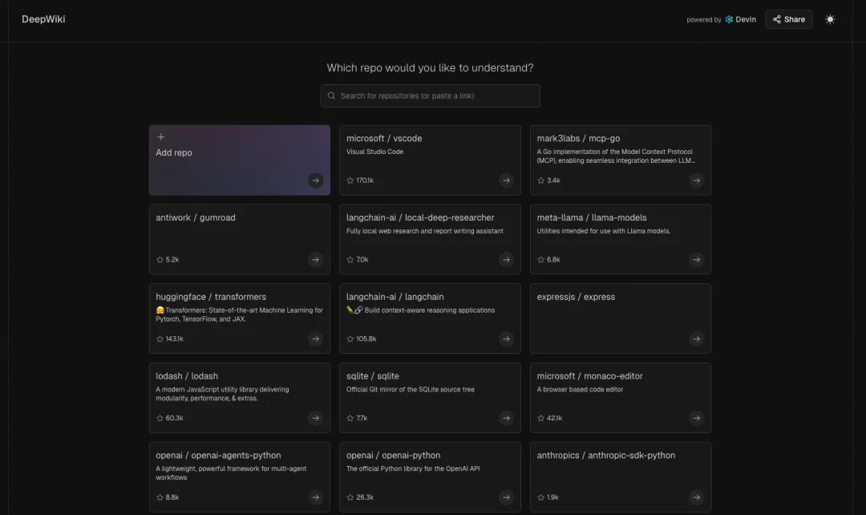Open langchain-ai / langchain title
Image resolution: width=866 pixels, height=515 pixels.
point(395,297)
